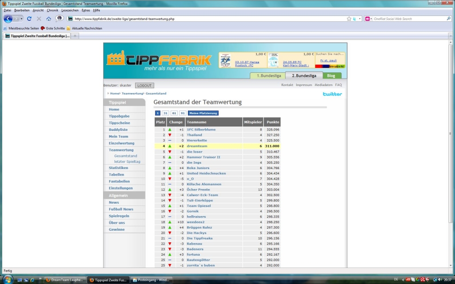
Task: Bookmark the page with the star icon
Action: [349, 19]
